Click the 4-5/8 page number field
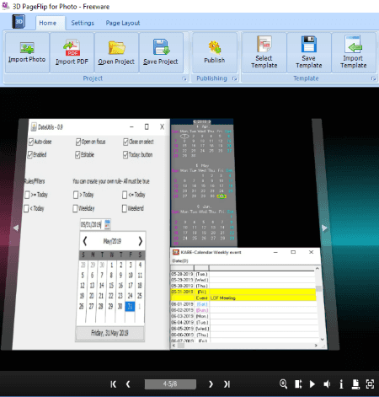 tap(170, 384)
